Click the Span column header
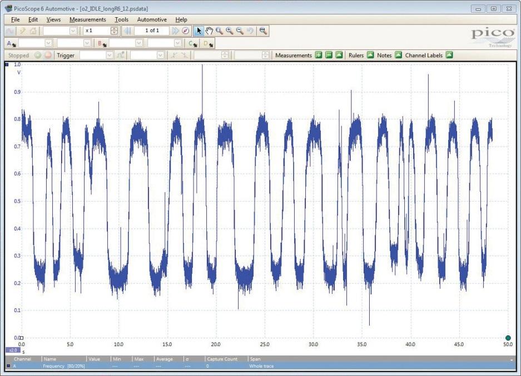 pos(255,359)
